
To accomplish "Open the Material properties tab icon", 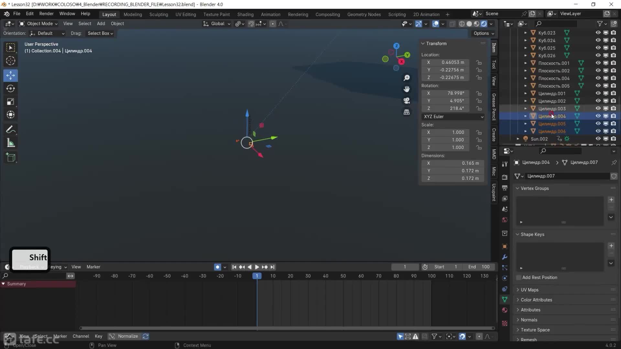I will pos(505,310).
